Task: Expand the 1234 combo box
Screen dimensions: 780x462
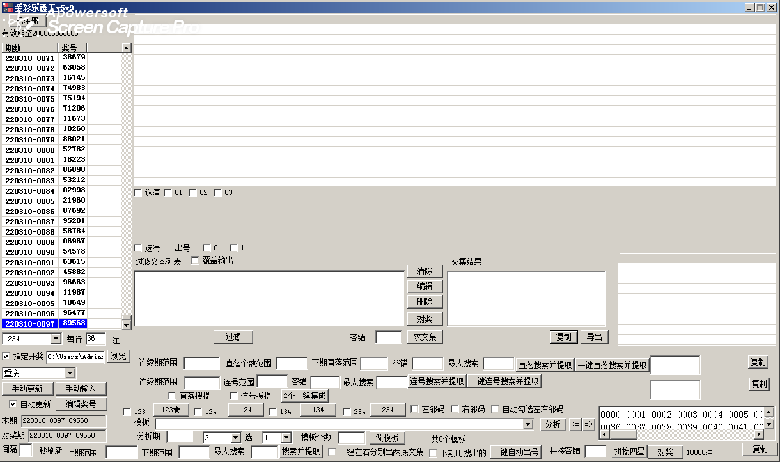Action: pos(56,339)
